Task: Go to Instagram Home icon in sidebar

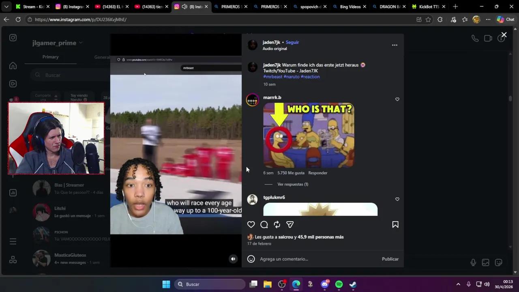Action: click(13, 66)
